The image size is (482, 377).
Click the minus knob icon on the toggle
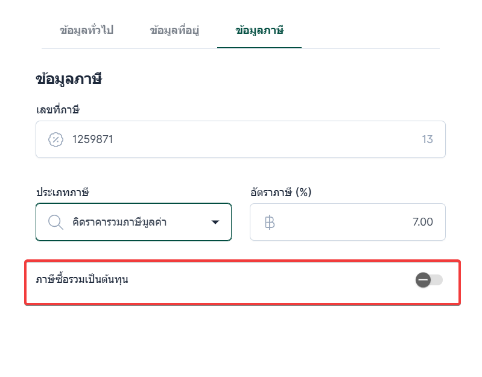[423, 280]
